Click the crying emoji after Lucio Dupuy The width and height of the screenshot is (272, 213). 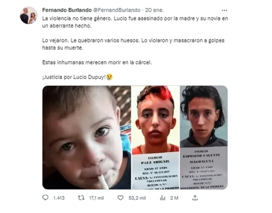(110, 77)
